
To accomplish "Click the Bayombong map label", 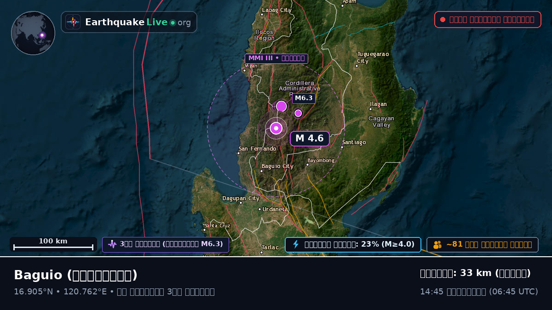I will (x=321, y=161).
